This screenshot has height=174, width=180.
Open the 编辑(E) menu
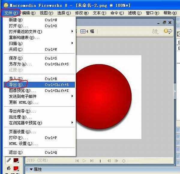pos(29,13)
